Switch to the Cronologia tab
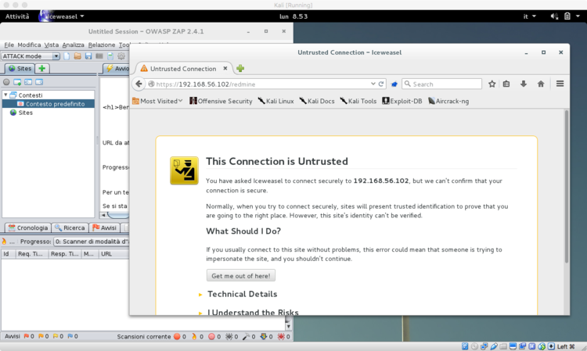This screenshot has height=351, width=587. tap(27, 227)
